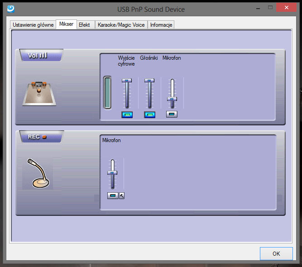Click the application logo in title bar
302x267 pixels.
[11, 9]
